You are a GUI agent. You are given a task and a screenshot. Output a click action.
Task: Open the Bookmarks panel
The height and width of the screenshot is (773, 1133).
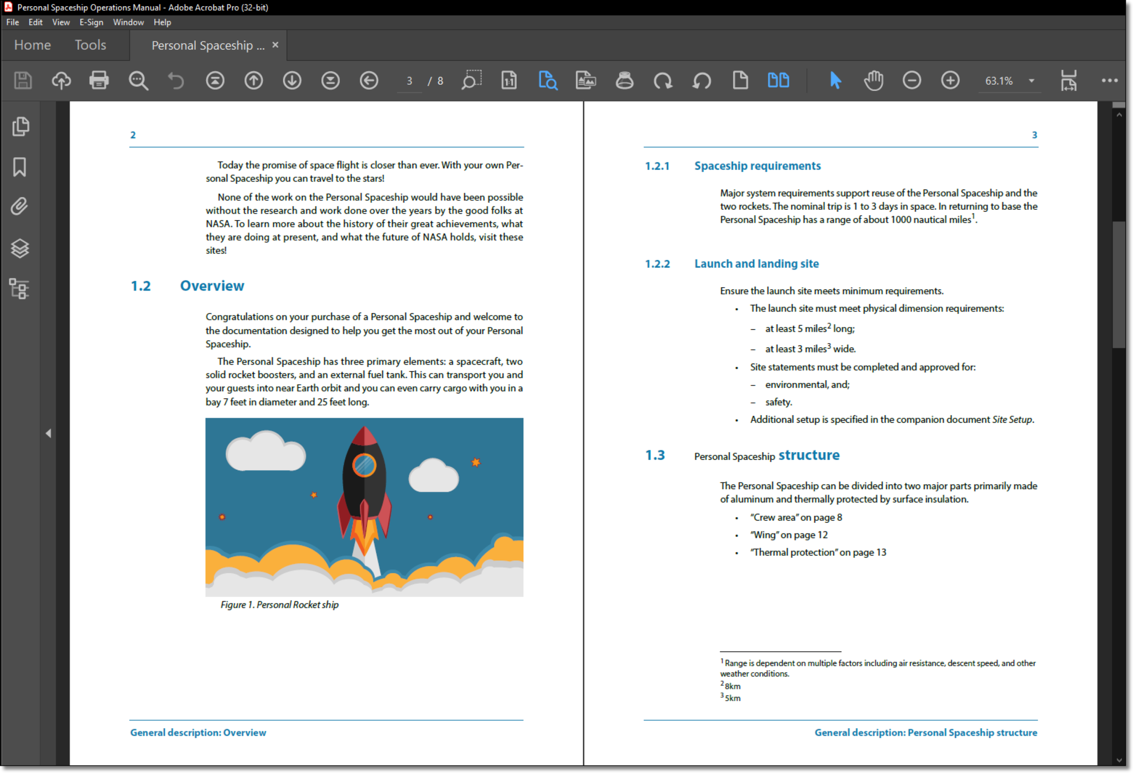point(20,167)
